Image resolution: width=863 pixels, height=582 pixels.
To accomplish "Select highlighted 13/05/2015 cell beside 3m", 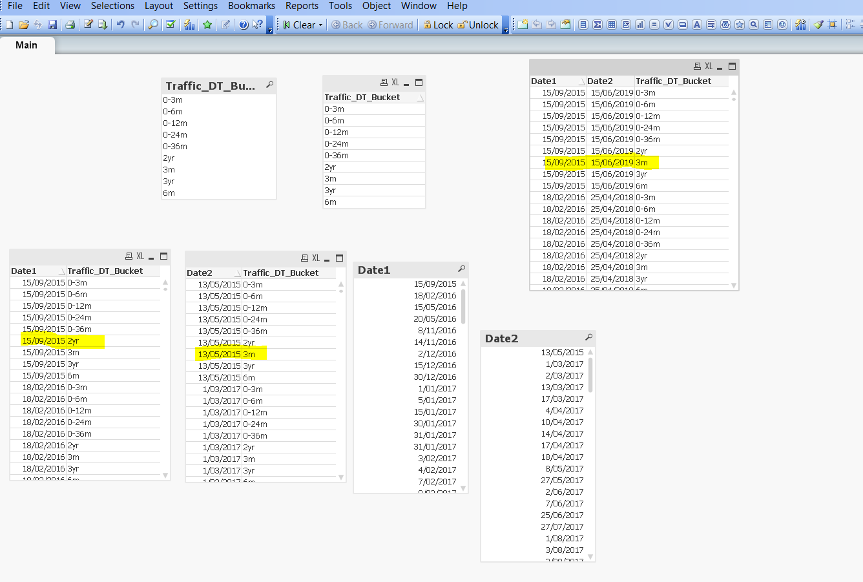I will [220, 355].
